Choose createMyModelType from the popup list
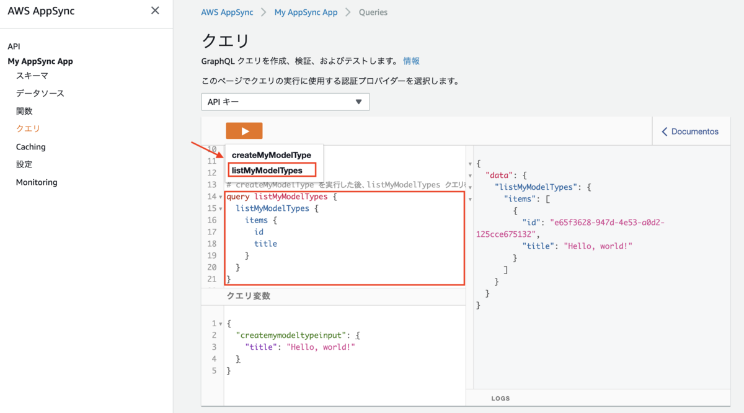The image size is (744, 413). [x=272, y=155]
